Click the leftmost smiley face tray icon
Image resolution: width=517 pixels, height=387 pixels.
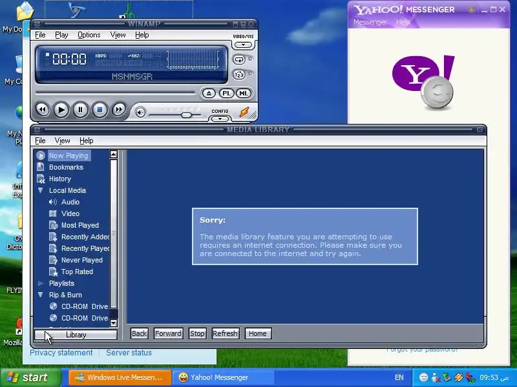tap(424, 378)
